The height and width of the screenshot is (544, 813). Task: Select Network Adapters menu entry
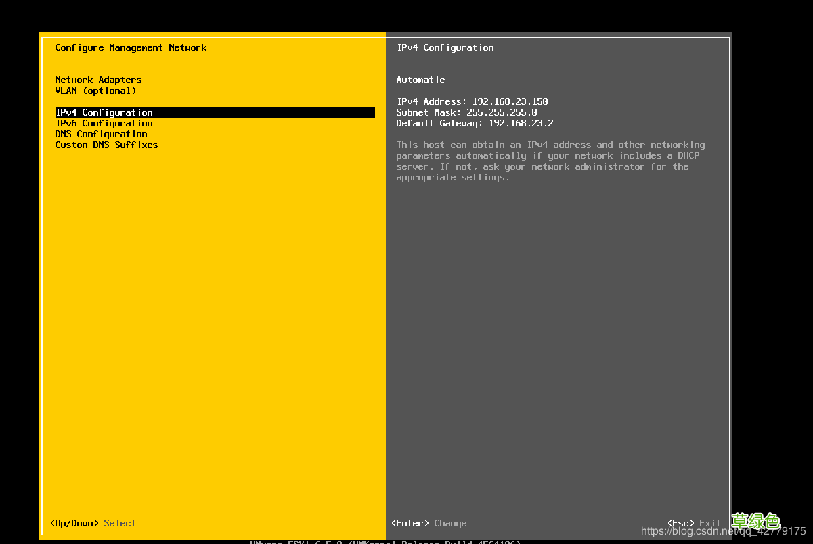(x=98, y=80)
